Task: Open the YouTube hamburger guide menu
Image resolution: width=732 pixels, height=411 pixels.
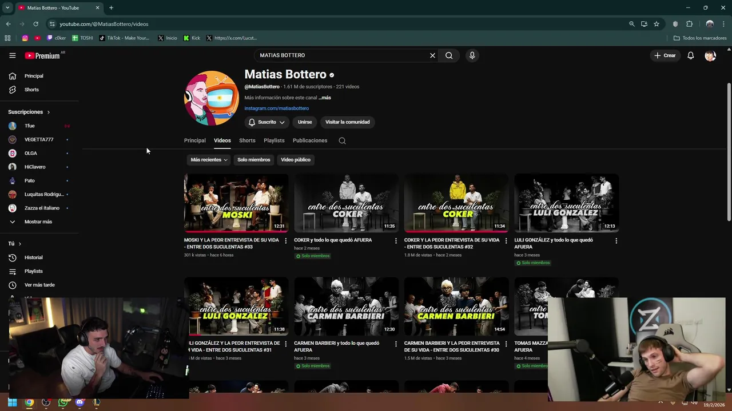Action: [x=12, y=55]
